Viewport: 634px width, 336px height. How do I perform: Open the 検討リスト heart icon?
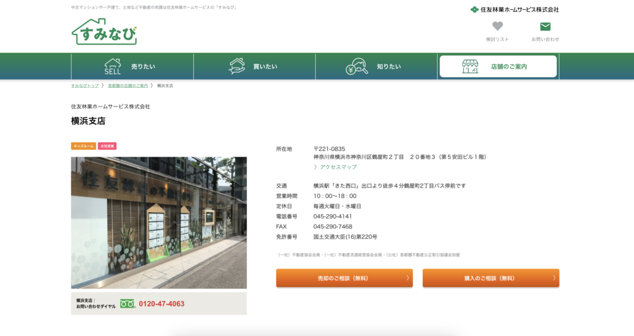tap(497, 26)
